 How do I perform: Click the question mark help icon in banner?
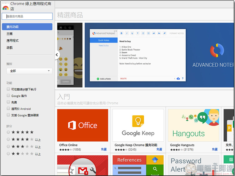(x=182, y=78)
